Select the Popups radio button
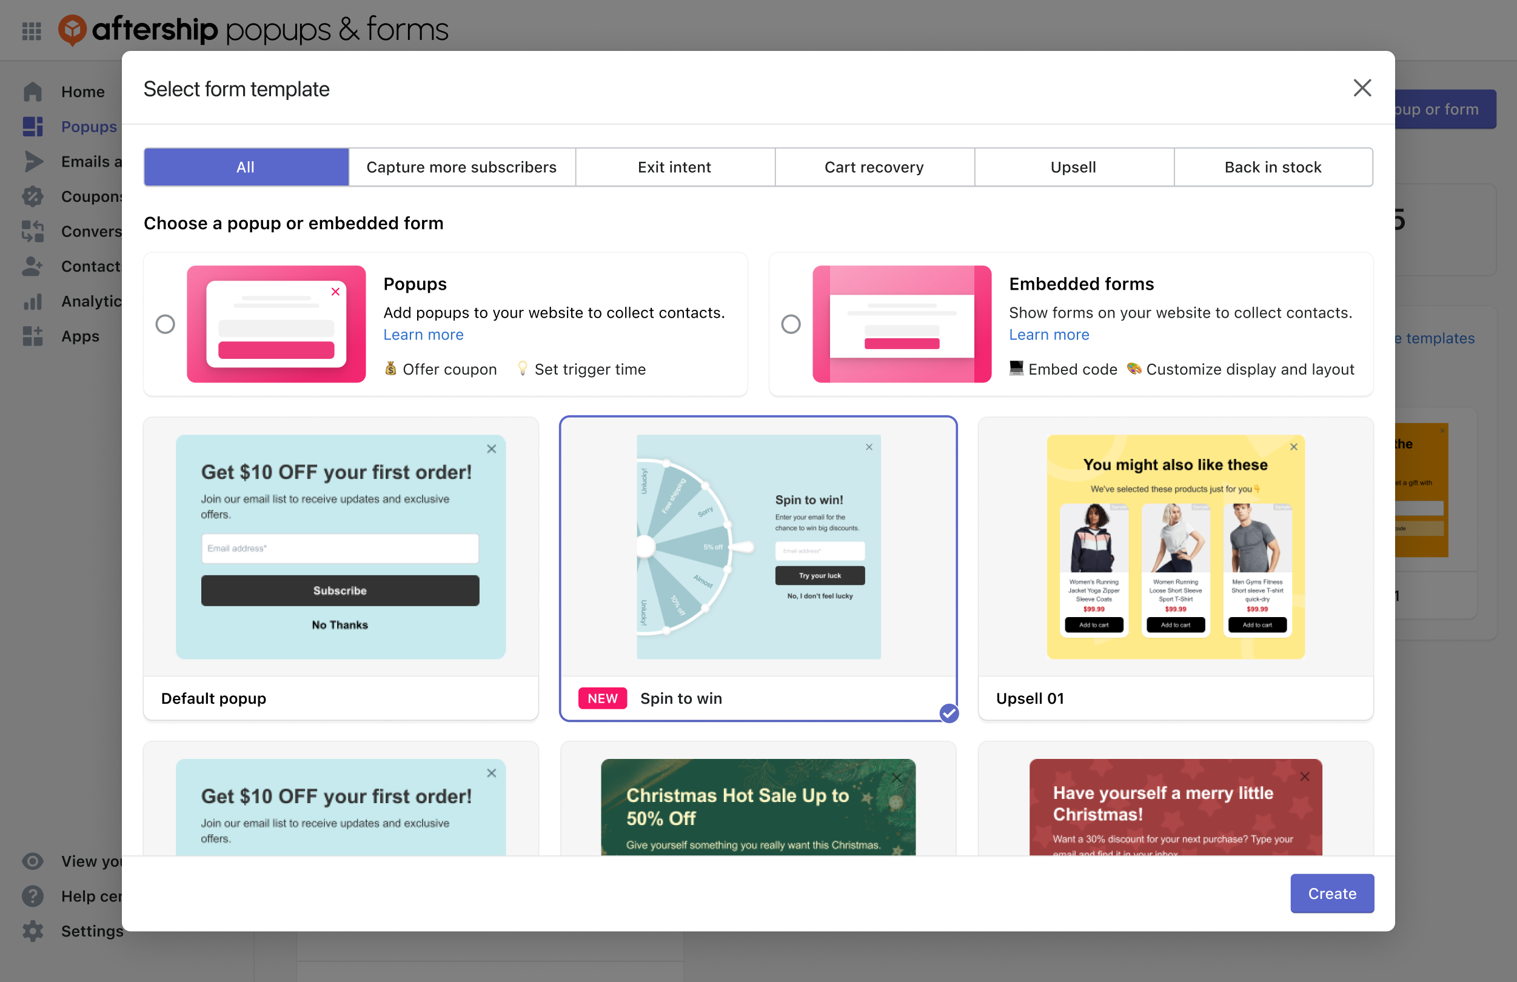This screenshot has width=1517, height=982. pyautogui.click(x=165, y=324)
